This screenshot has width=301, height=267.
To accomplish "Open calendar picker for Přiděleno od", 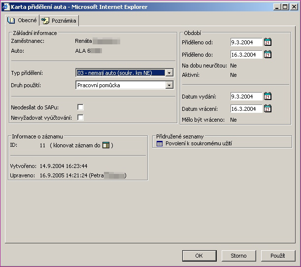I will click(268, 42).
